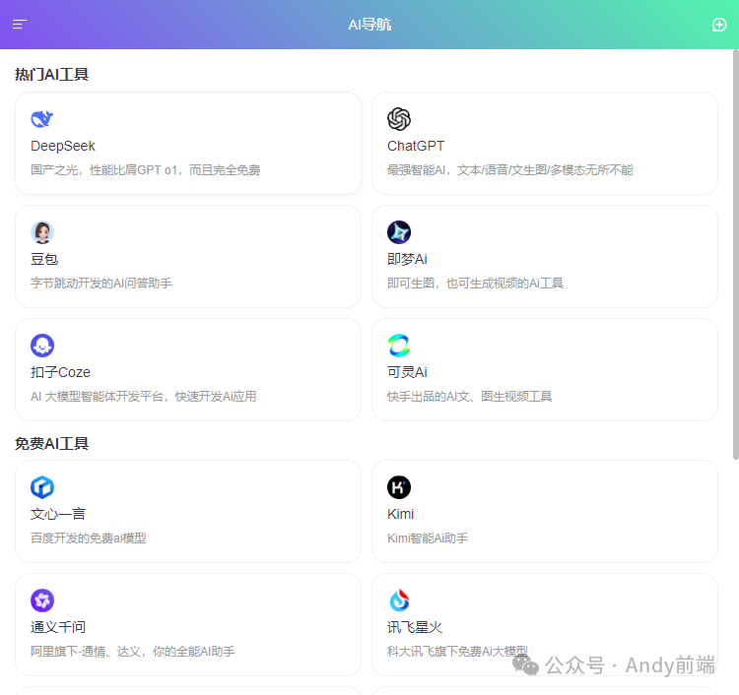This screenshot has height=695, width=739.
Task: Open the 扣子Coze tool name
Action: tap(60, 372)
